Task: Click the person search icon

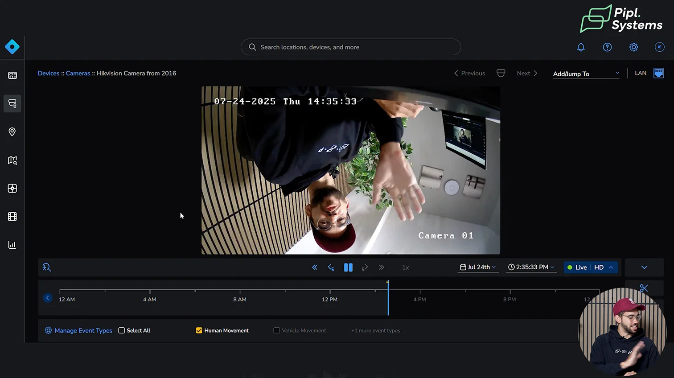Action: pos(47,267)
